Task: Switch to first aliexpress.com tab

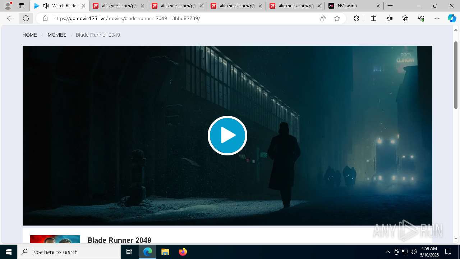Action: click(118, 6)
